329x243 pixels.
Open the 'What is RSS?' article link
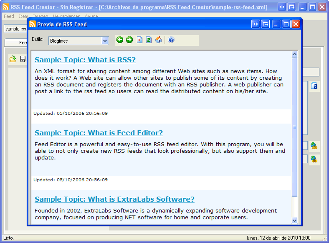(85, 60)
